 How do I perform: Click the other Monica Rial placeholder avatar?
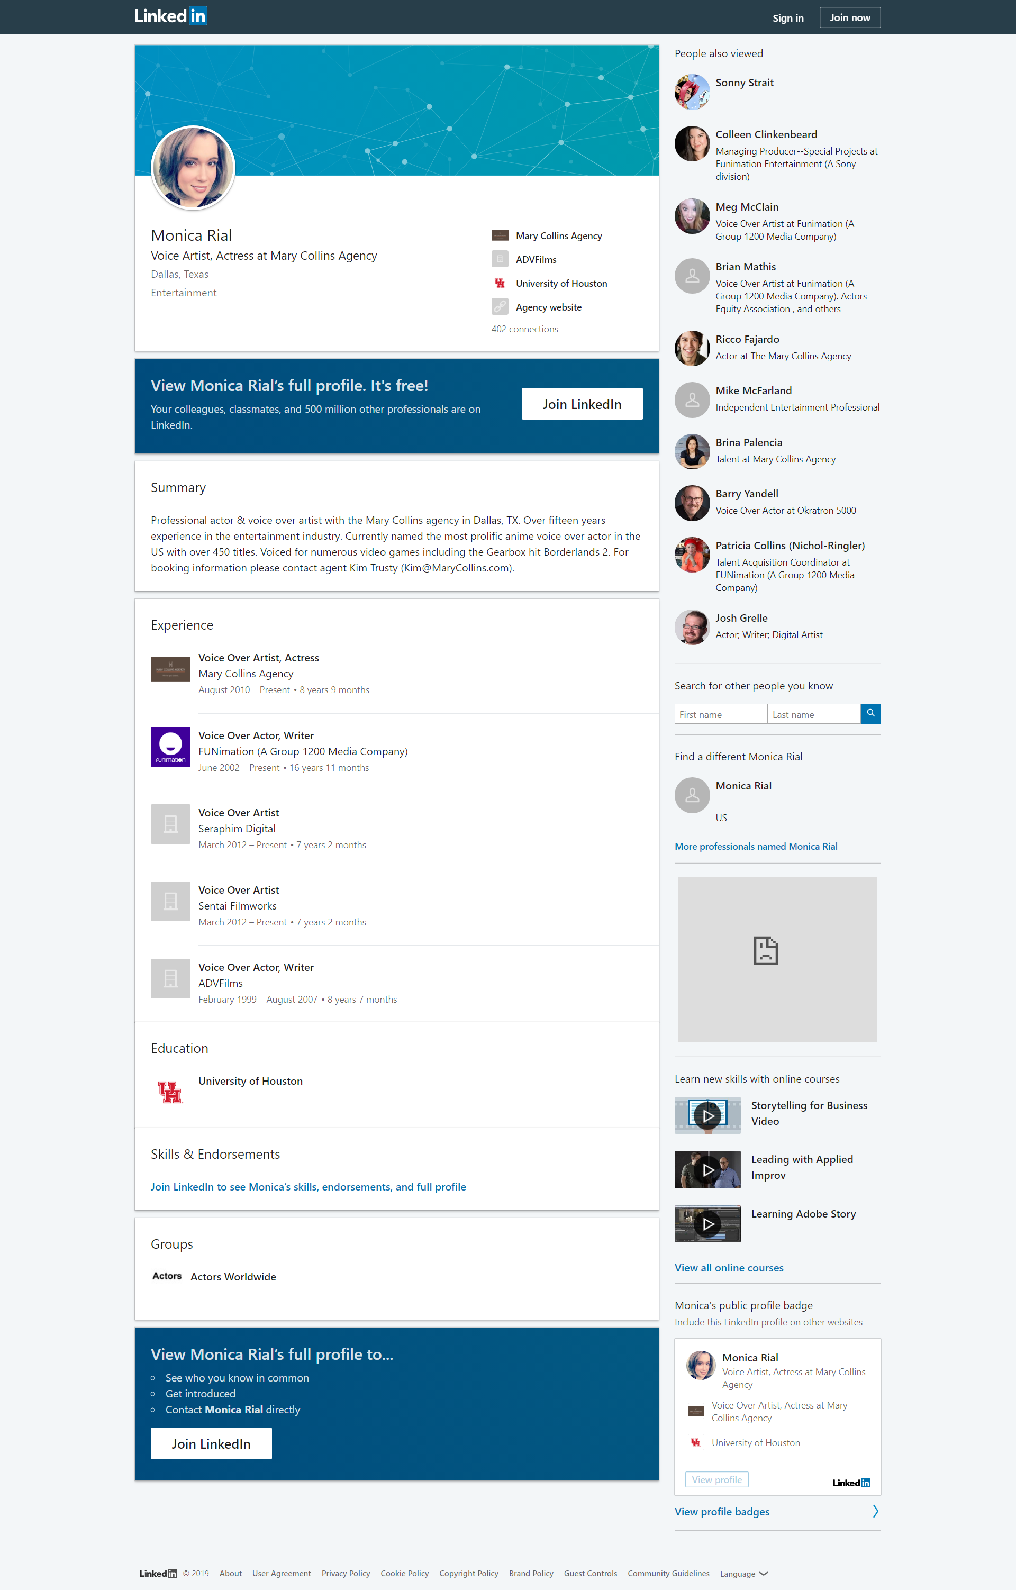692,795
